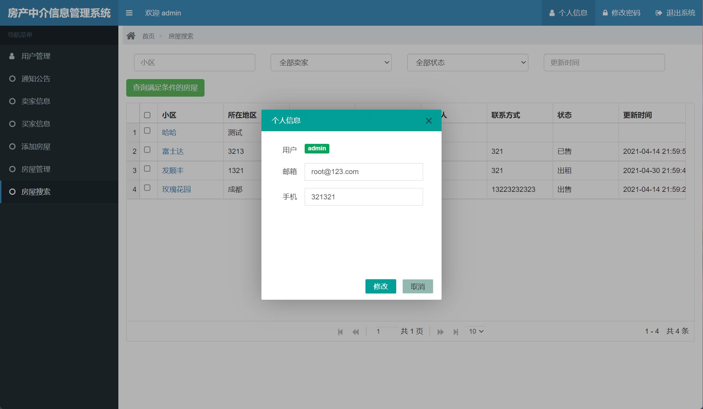Click the 邮箱 input field

coord(363,172)
